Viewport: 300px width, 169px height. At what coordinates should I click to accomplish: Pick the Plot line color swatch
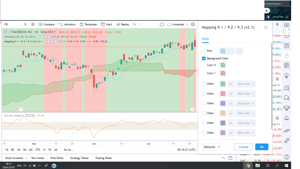tap(227, 51)
